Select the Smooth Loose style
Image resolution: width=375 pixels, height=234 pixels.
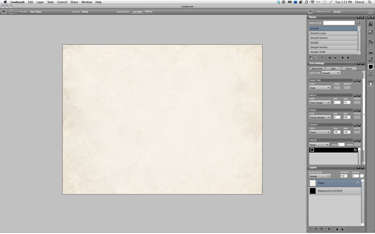[333, 33]
